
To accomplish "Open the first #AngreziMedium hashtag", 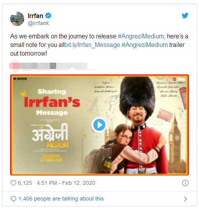I will [141, 36].
